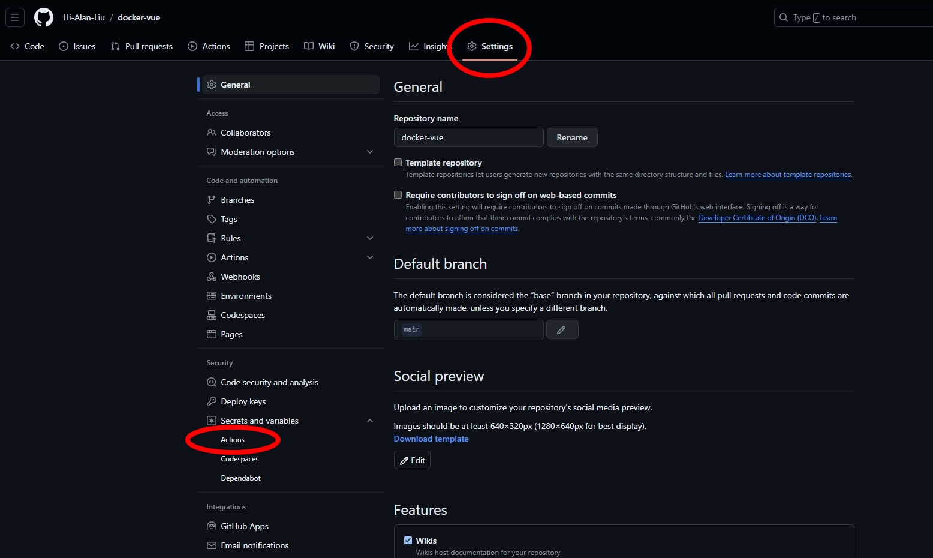Click the Actions play icon in top nav
Image resolution: width=933 pixels, height=558 pixels.
192,46
